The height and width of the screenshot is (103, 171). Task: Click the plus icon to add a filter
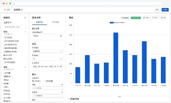(62, 92)
